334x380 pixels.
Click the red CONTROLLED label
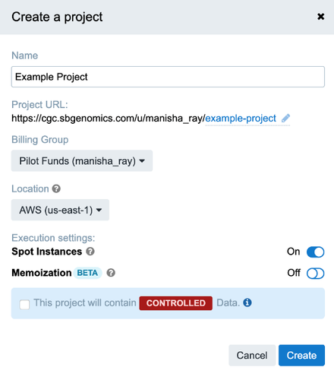175,303
